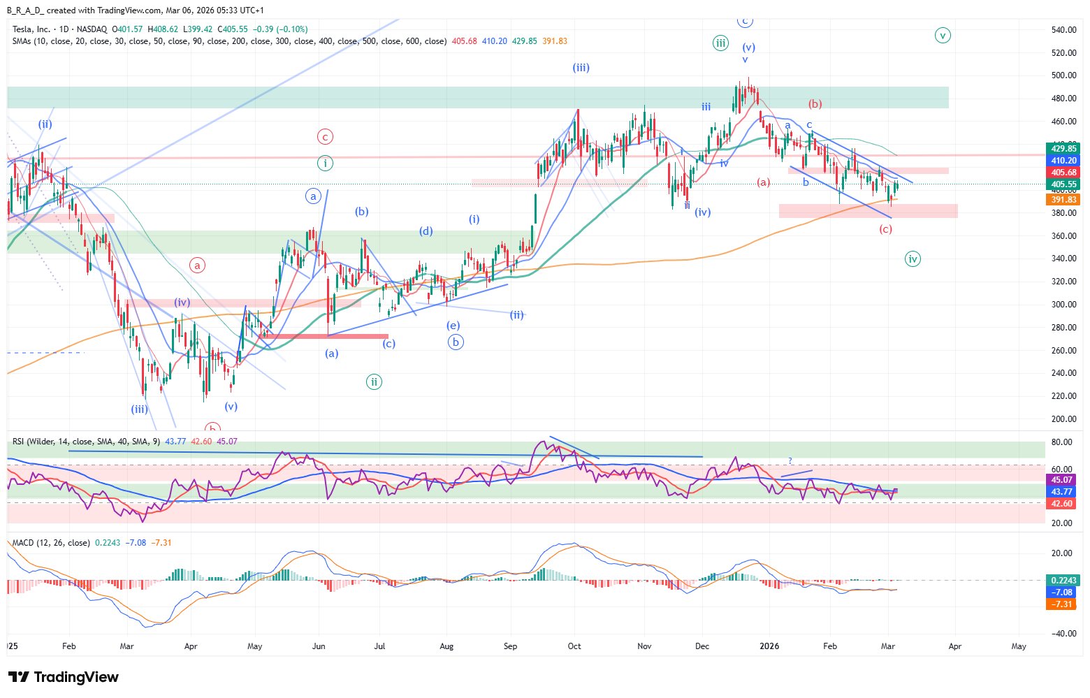Click the orange 391.83 price tag

pyautogui.click(x=1062, y=200)
